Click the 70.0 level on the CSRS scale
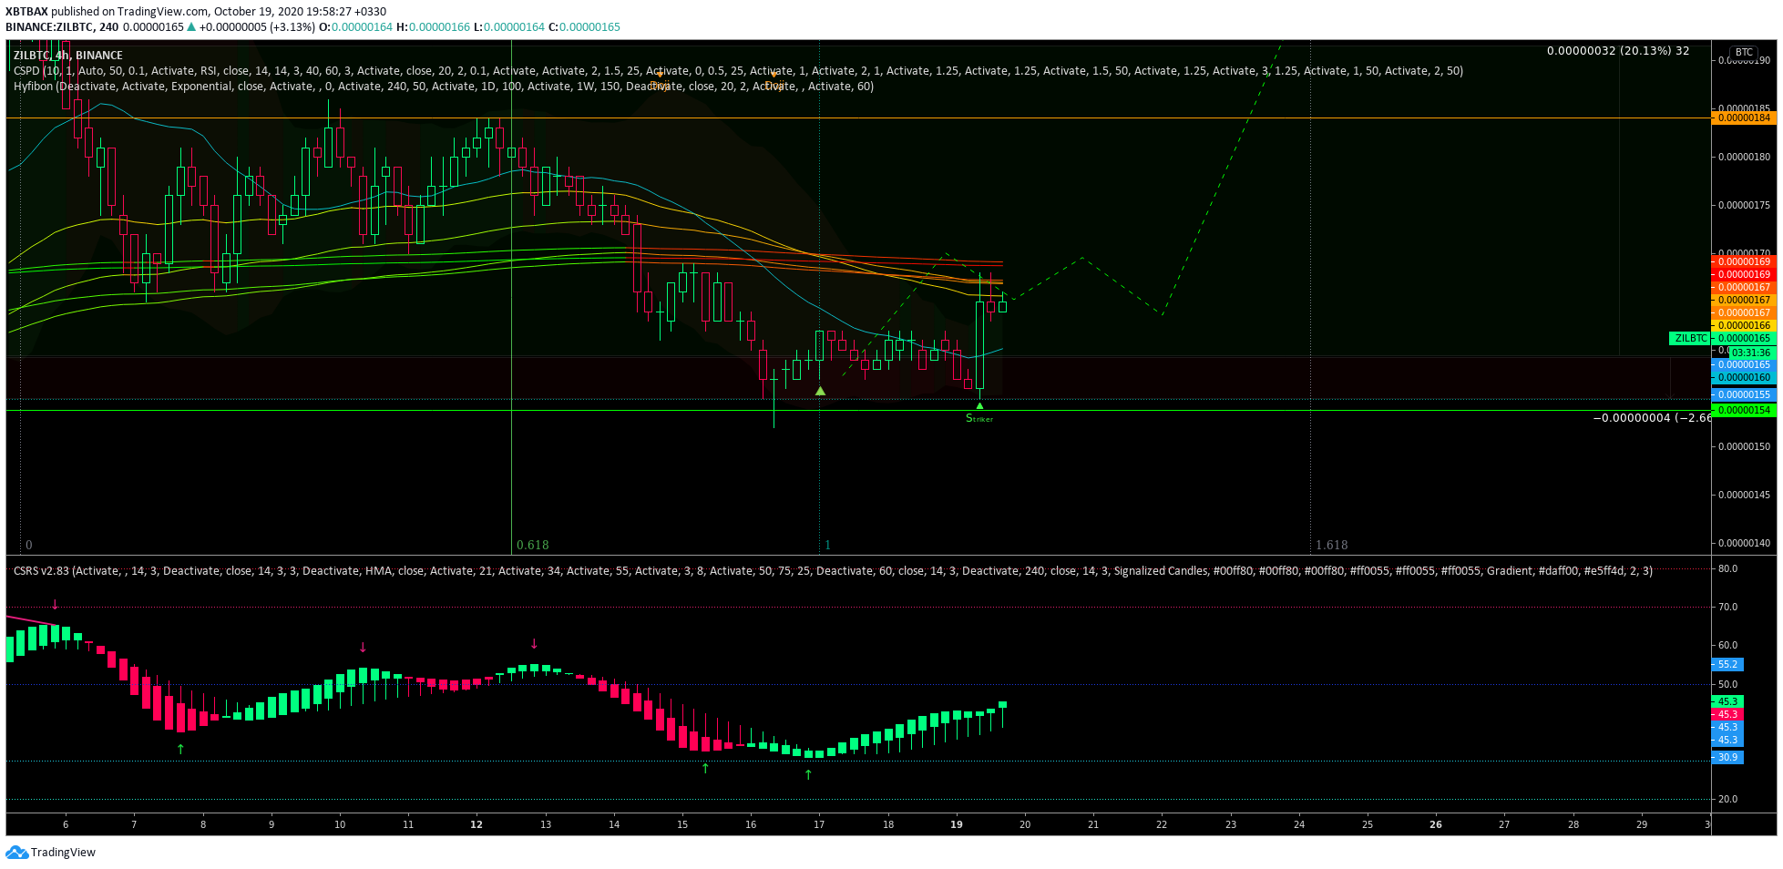The width and height of the screenshot is (1783, 869). [1727, 607]
